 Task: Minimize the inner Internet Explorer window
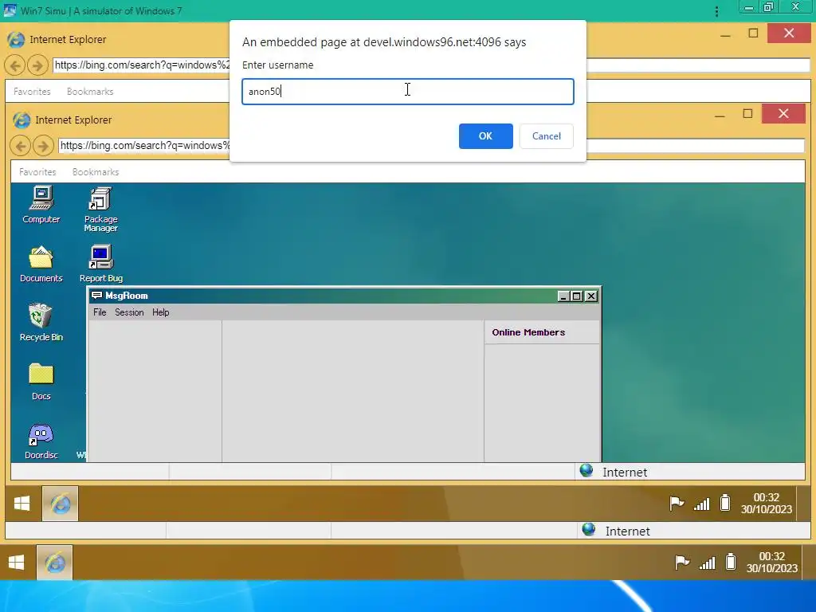click(x=720, y=116)
